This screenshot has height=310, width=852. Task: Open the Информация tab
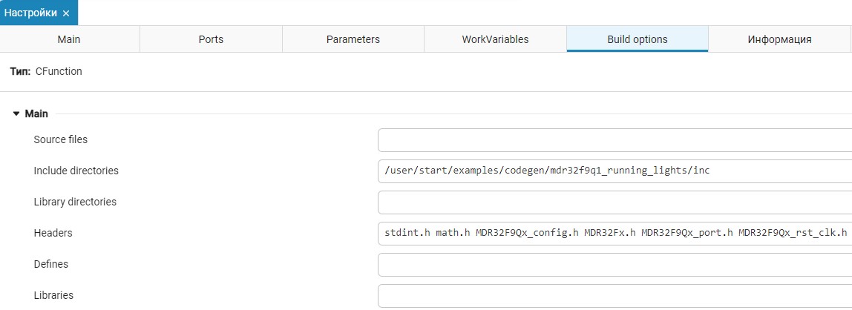(x=779, y=39)
